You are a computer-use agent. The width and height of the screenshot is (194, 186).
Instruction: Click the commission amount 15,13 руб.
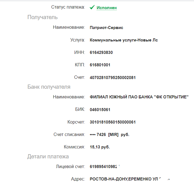[100, 147]
